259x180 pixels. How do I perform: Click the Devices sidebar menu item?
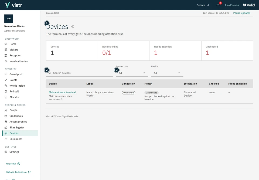click(x=20, y=133)
